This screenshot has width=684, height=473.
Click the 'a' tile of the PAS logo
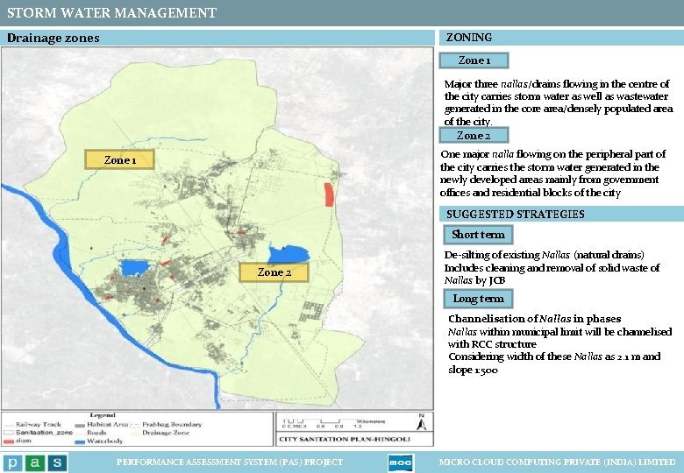35,462
